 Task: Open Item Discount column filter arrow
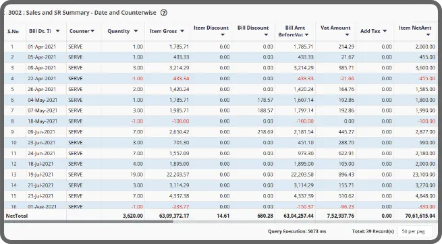coord(223,34)
